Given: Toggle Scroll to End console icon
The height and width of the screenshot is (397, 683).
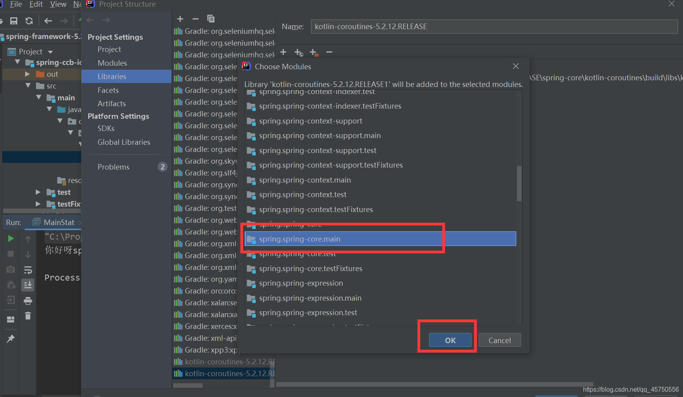Looking at the screenshot, I should 28,285.
